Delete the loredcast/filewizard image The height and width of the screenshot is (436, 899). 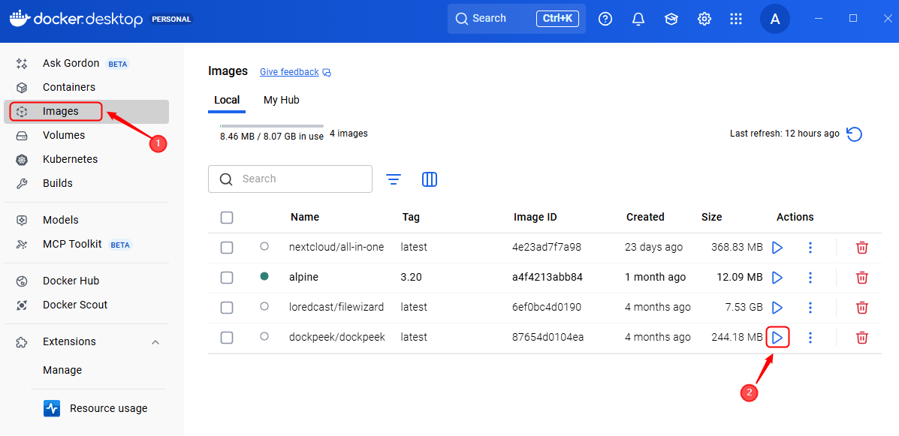coord(861,307)
